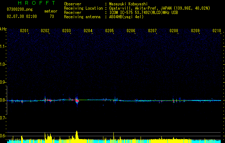225x143 pixels.
Task: Select the file name 07300200.png
Action: pos(20,10)
